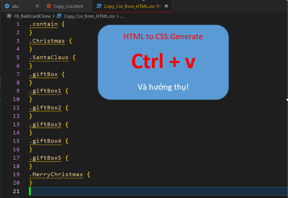This screenshot has width=288, height=198.
Task: Click the 9+ problems badge on tab
Action: (159, 6)
